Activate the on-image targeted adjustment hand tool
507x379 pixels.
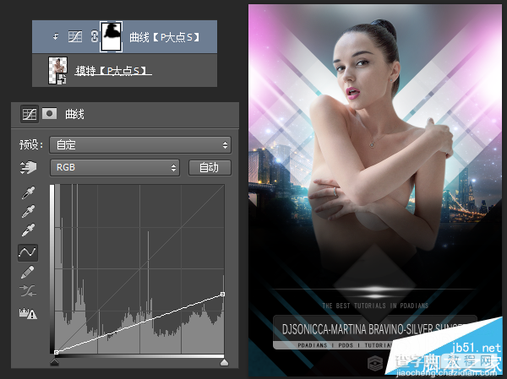(x=29, y=167)
